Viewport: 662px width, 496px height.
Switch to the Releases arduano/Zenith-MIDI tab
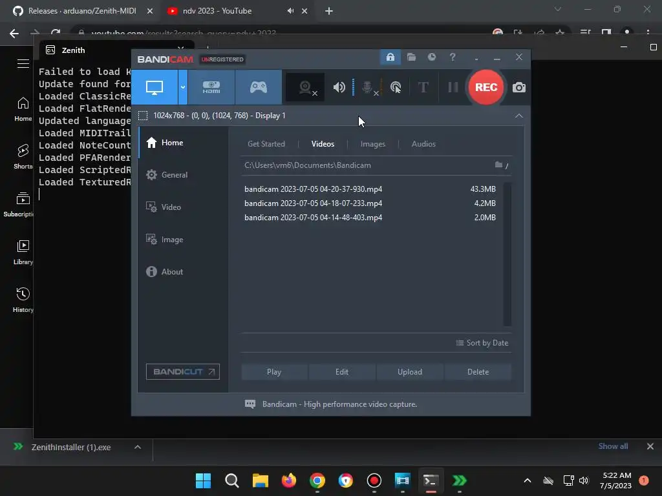click(x=82, y=11)
